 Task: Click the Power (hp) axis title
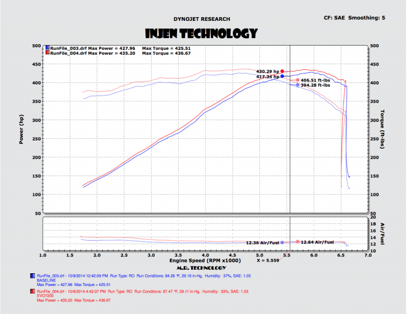(21, 129)
